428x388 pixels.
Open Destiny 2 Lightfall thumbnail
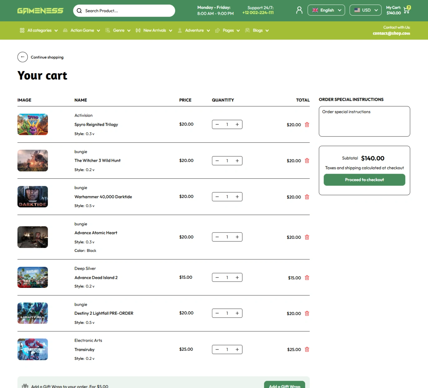33,313
